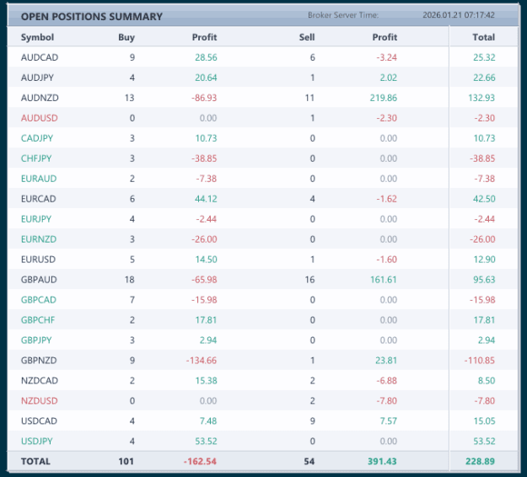
Task: Select the USDJPY symbol
Action: click(36, 441)
